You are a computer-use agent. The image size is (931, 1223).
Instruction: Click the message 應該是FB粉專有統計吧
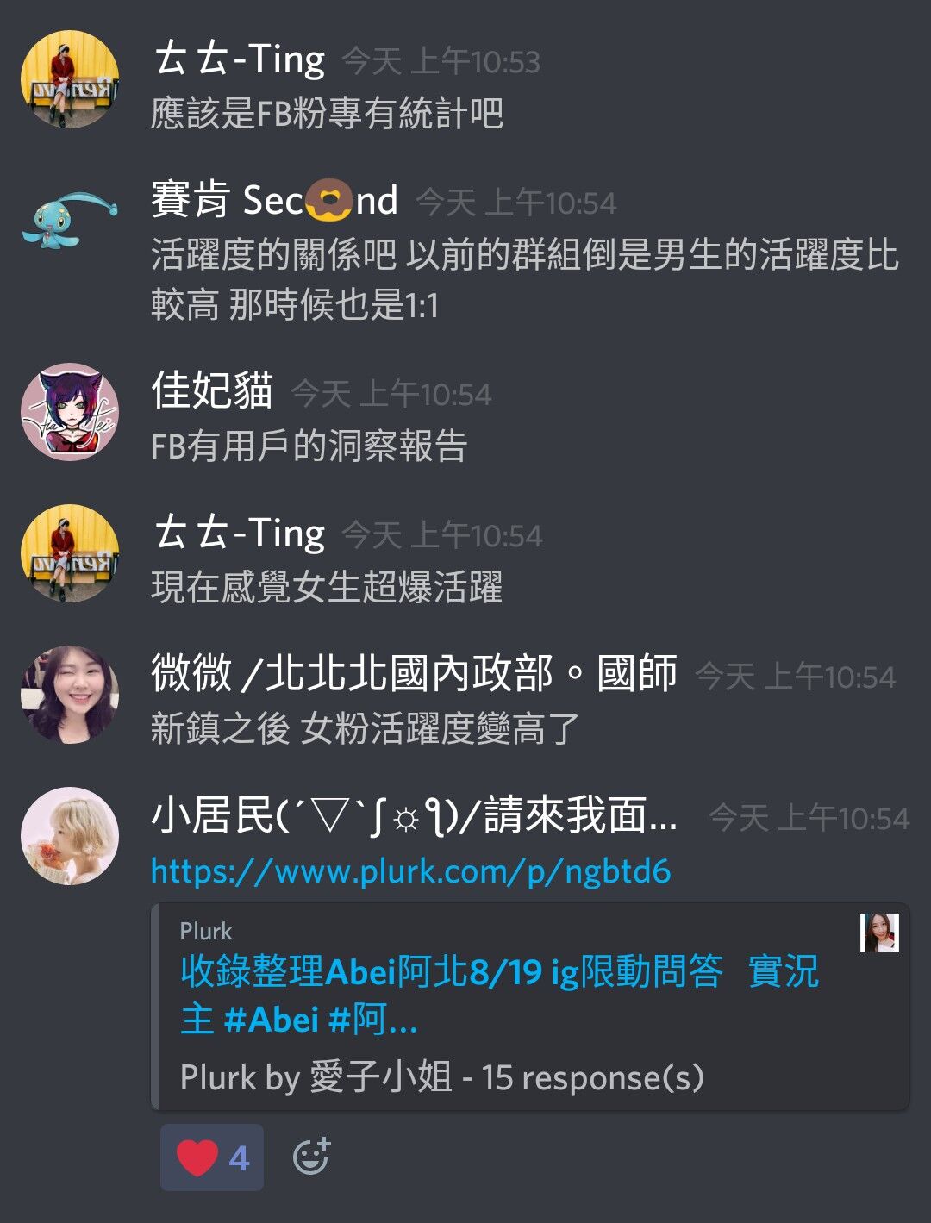click(x=328, y=114)
